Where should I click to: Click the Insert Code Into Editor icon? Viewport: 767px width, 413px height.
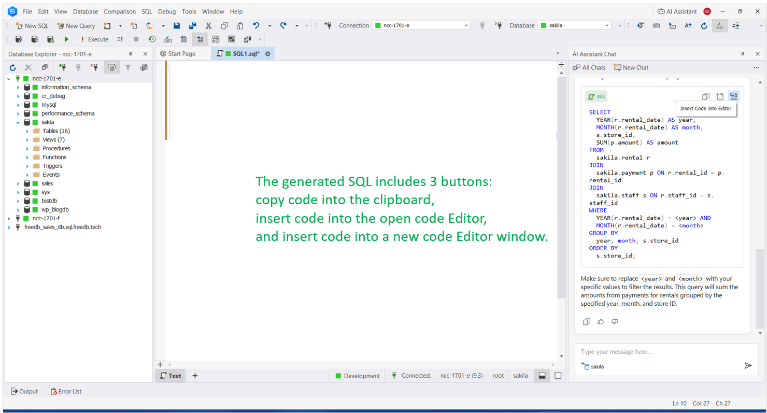[x=733, y=96]
